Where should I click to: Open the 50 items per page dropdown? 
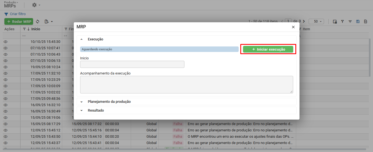pos(316,21)
